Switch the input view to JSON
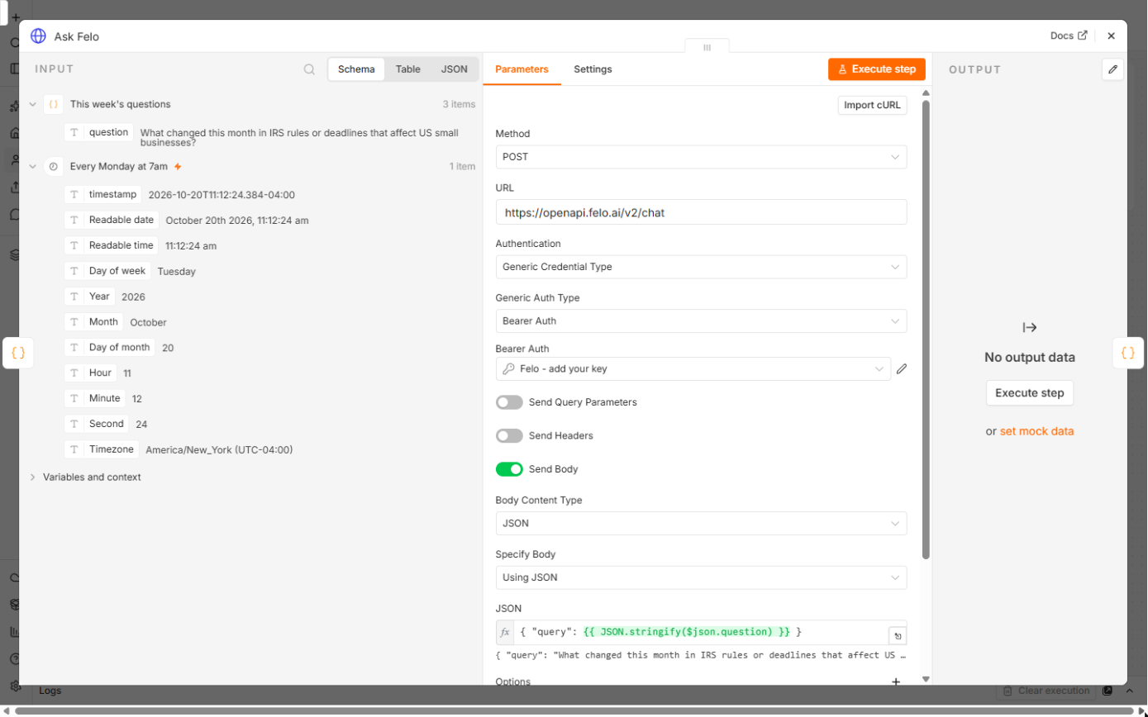 click(454, 69)
